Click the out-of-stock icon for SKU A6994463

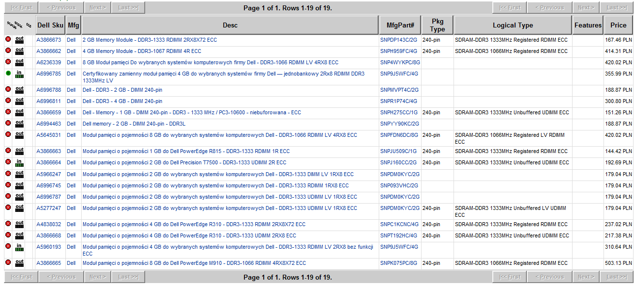click(19, 123)
